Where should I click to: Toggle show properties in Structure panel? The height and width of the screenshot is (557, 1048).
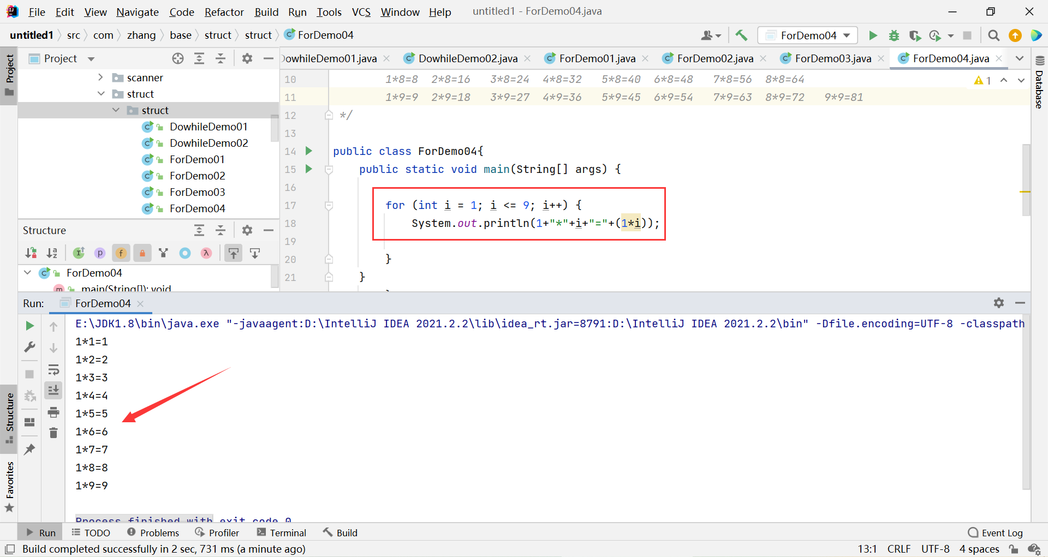click(x=99, y=253)
